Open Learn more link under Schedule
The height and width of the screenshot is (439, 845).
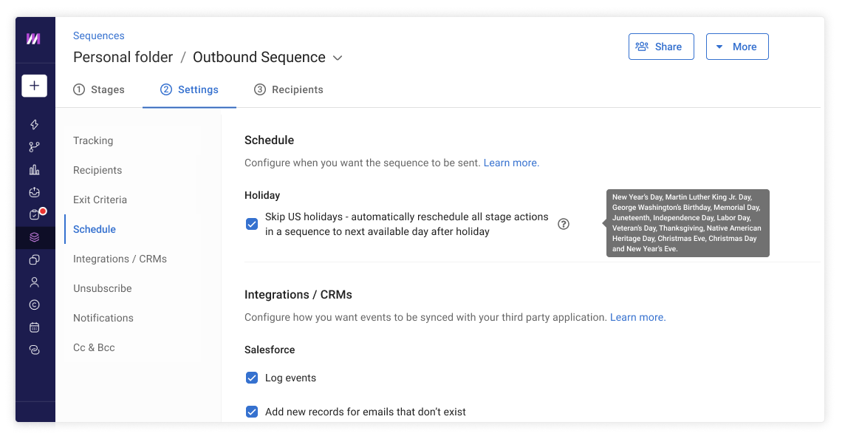click(511, 163)
